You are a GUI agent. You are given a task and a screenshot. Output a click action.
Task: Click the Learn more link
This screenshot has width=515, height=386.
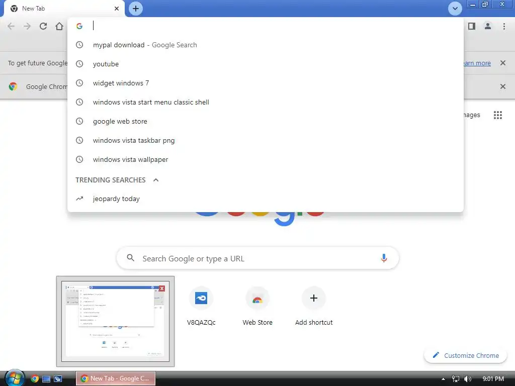tap(477, 63)
